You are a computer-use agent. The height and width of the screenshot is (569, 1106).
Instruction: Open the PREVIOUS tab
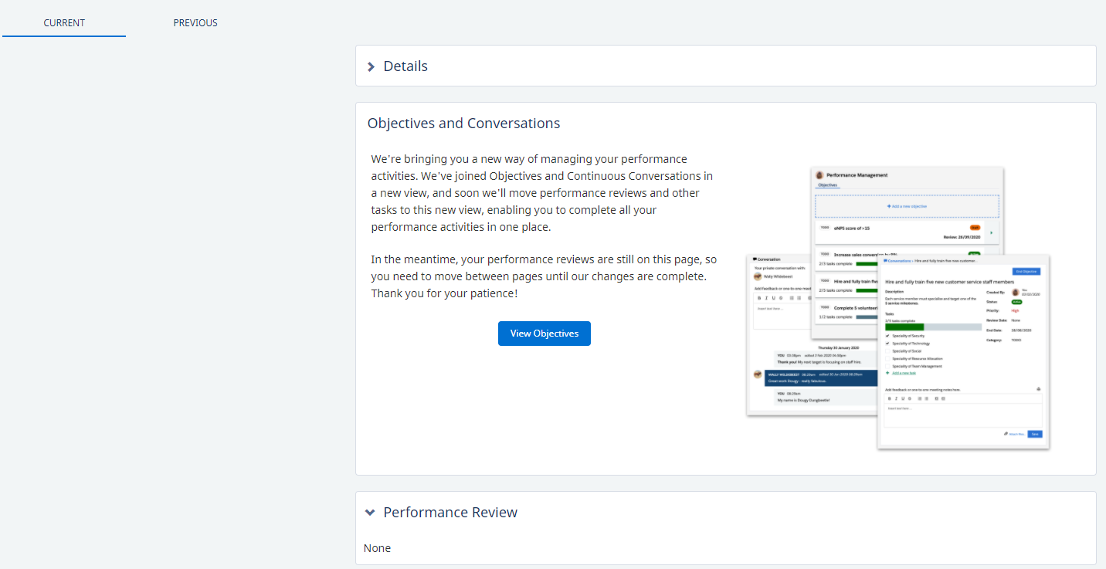click(x=195, y=23)
